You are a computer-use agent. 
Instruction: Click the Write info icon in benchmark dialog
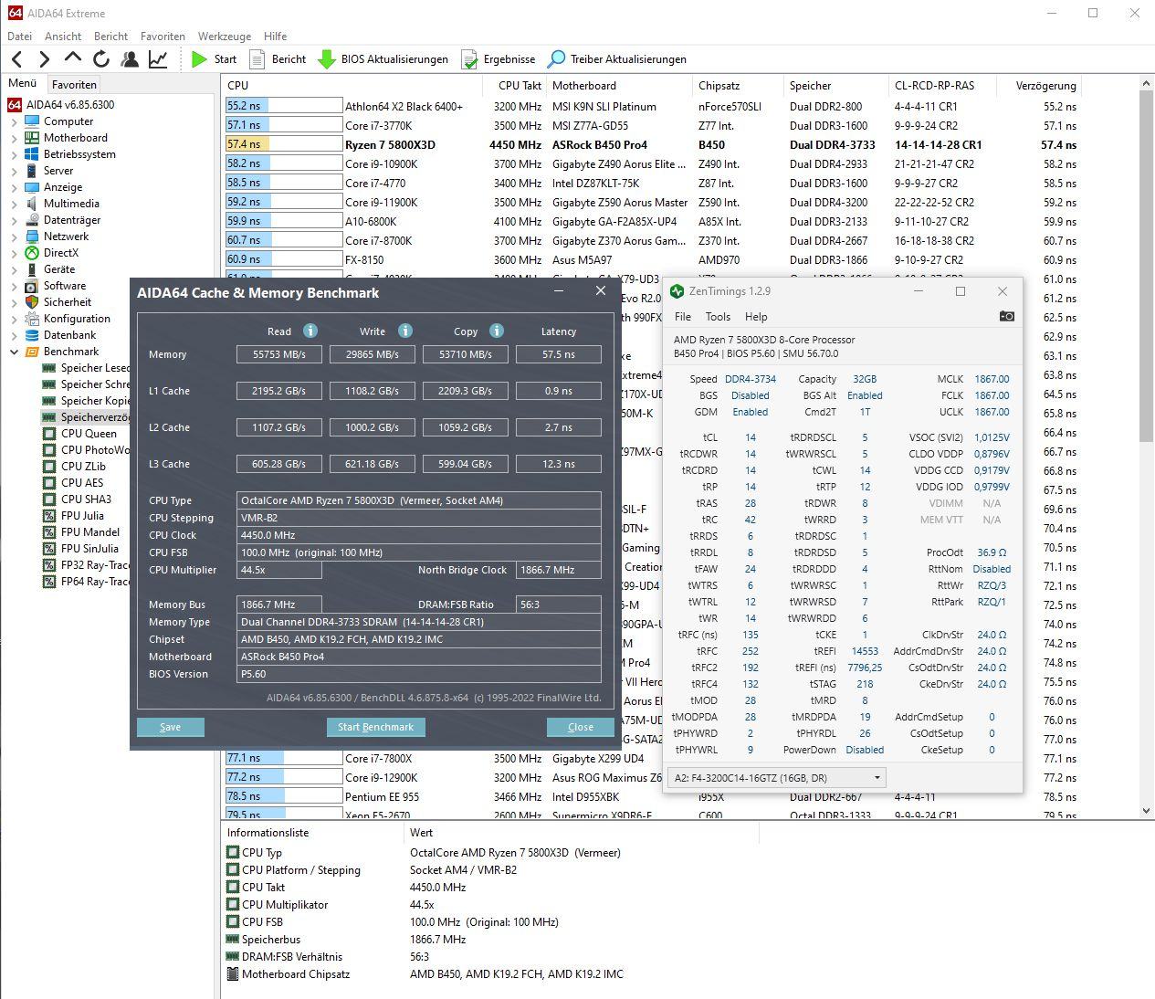(405, 331)
